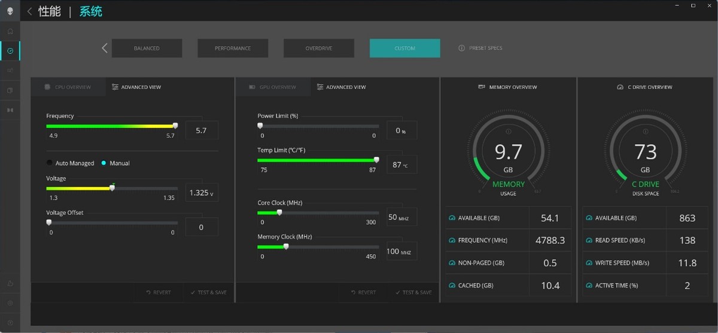Click the CPU Frequency slider handle
Screen dimensions: 718x333
[175, 126]
